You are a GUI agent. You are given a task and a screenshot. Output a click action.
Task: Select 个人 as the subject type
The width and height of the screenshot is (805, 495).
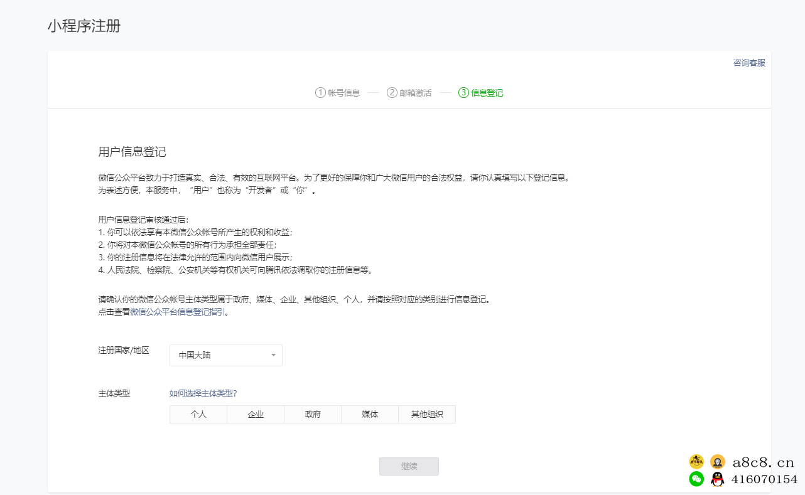(x=198, y=414)
